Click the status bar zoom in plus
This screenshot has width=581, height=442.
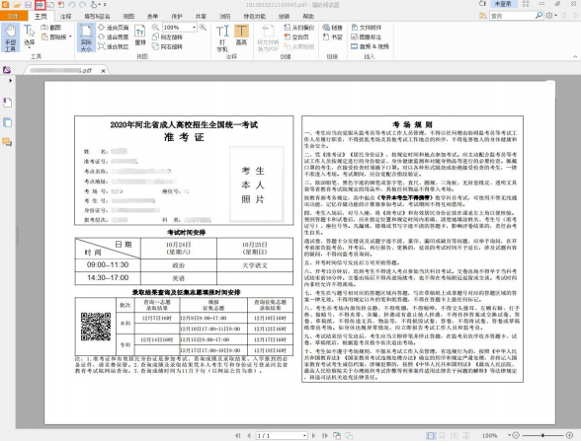click(570, 436)
